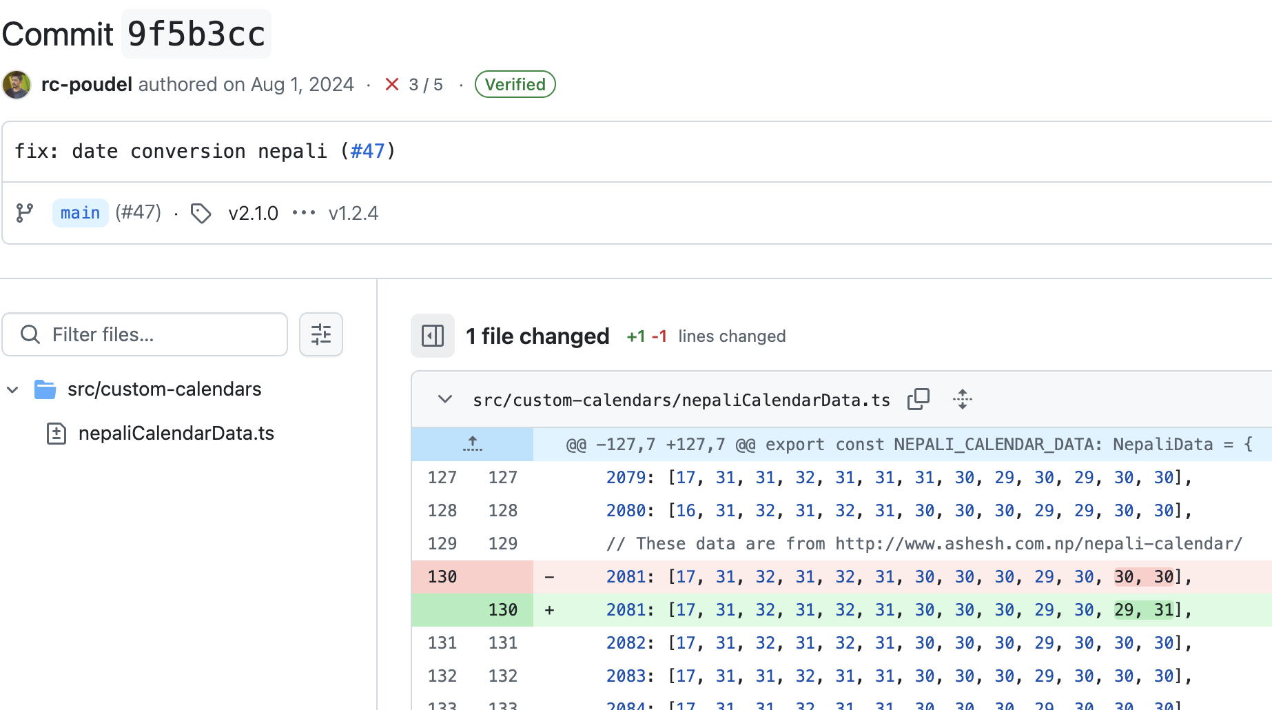Open the v2.1.0 tag
Image resolution: width=1272 pixels, height=710 pixels.
pyautogui.click(x=253, y=214)
